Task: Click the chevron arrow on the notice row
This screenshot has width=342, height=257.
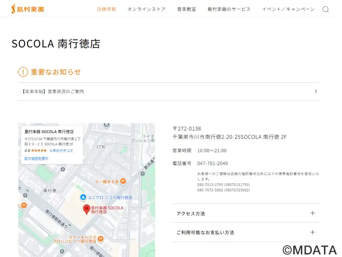Action: (316, 91)
